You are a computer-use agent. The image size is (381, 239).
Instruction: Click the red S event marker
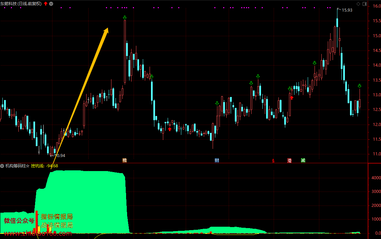[x=273, y=160]
